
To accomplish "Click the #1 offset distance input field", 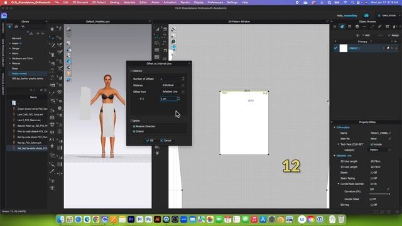I will tap(168, 99).
